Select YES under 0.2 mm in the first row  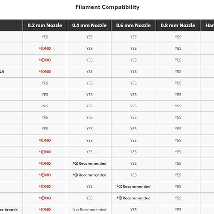[x=45, y=37]
